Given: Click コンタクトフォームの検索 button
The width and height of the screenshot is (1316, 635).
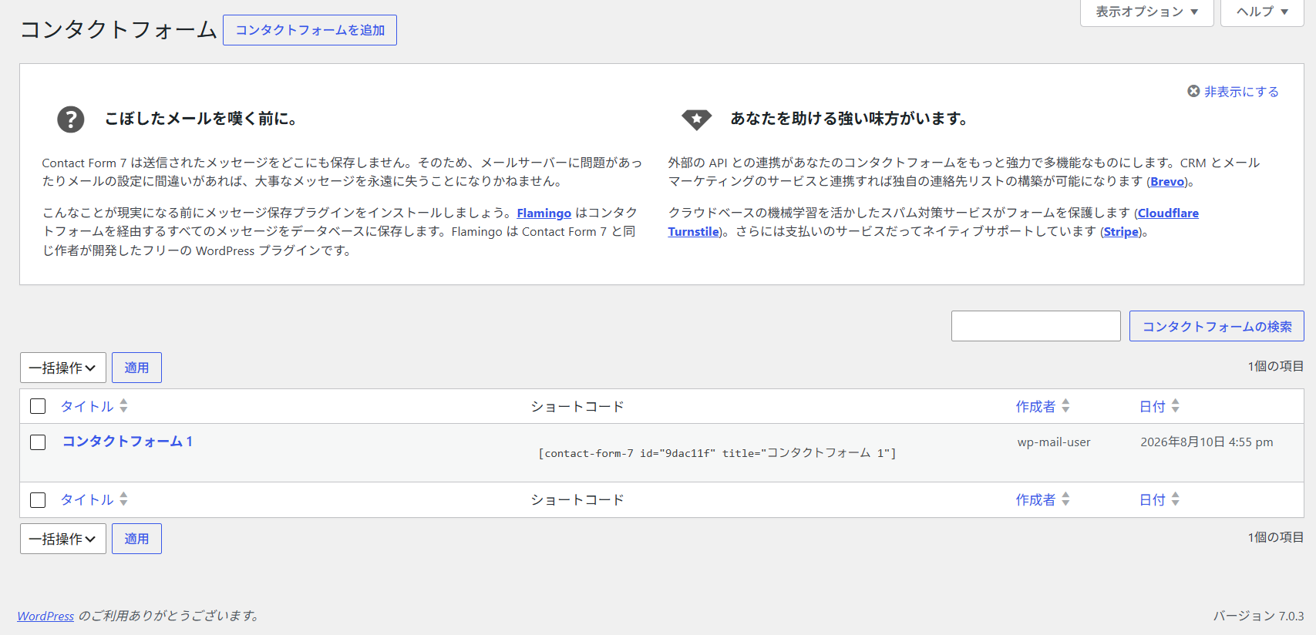Looking at the screenshot, I should click(x=1217, y=326).
